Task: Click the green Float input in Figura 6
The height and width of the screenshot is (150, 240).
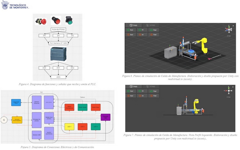Action: 153,30
